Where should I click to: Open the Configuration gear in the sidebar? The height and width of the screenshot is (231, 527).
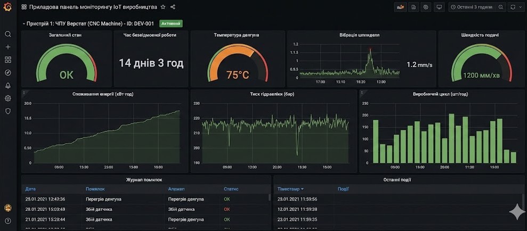(x=7, y=98)
